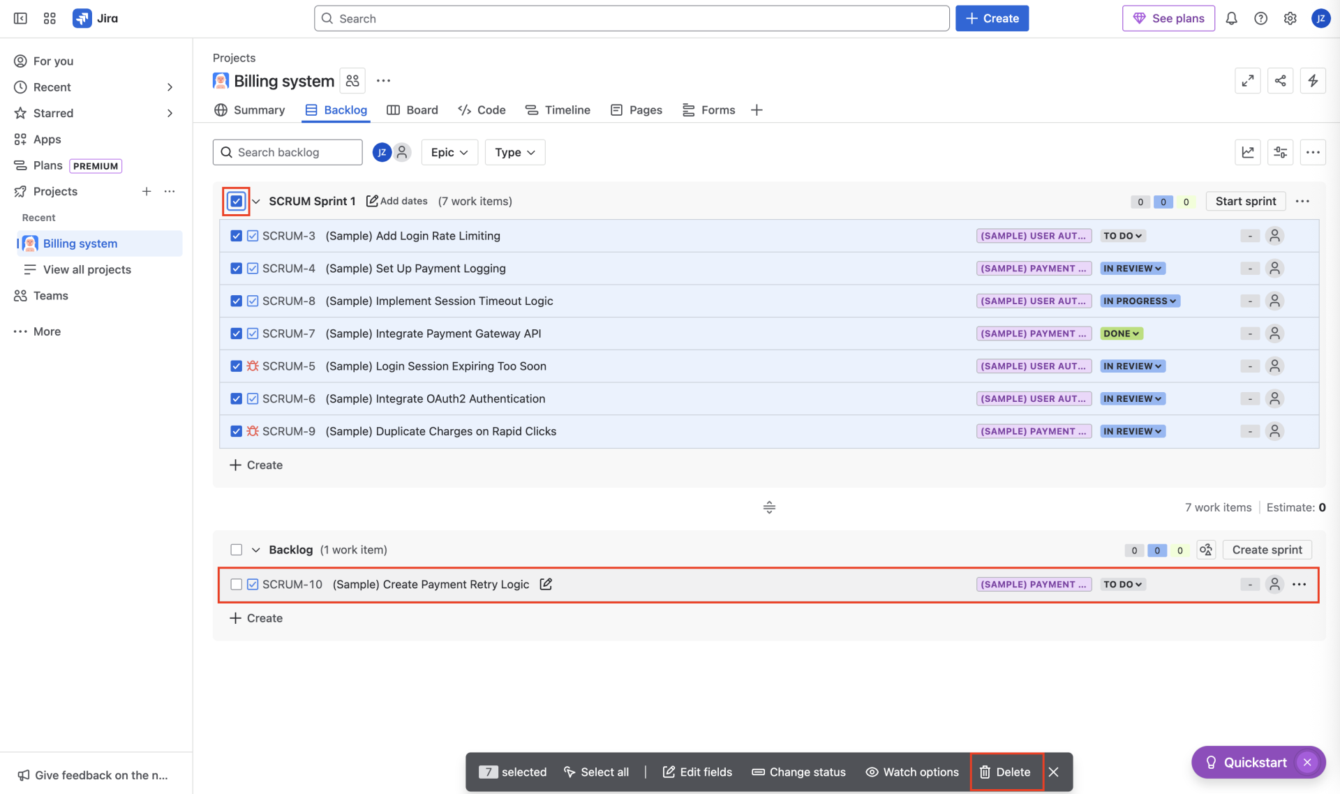The height and width of the screenshot is (794, 1340).
Task: Click the Start sprint button
Action: click(1245, 201)
